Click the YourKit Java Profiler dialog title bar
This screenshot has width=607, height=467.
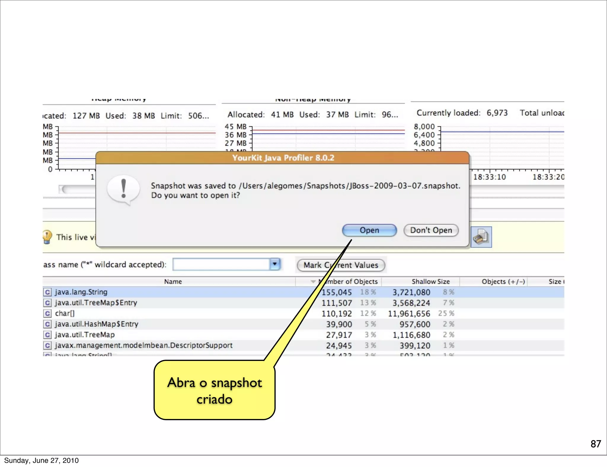(x=283, y=158)
